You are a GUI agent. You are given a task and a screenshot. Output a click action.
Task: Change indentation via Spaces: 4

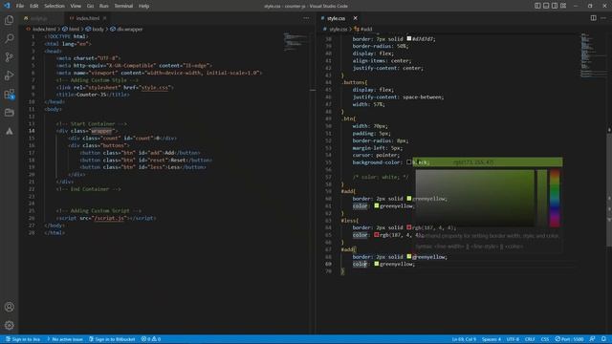click(x=491, y=339)
